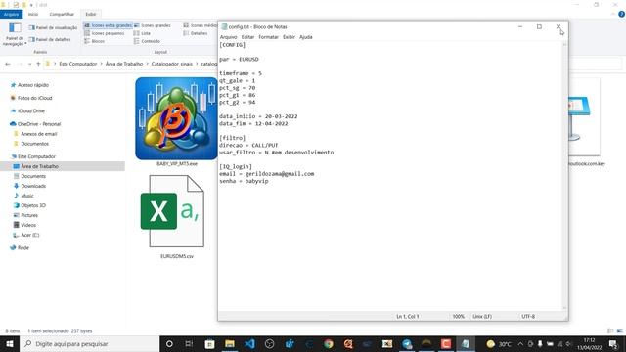Image resolution: width=626 pixels, height=352 pixels.
Task: Click Área de Trabalho in address path
Action: (124, 64)
